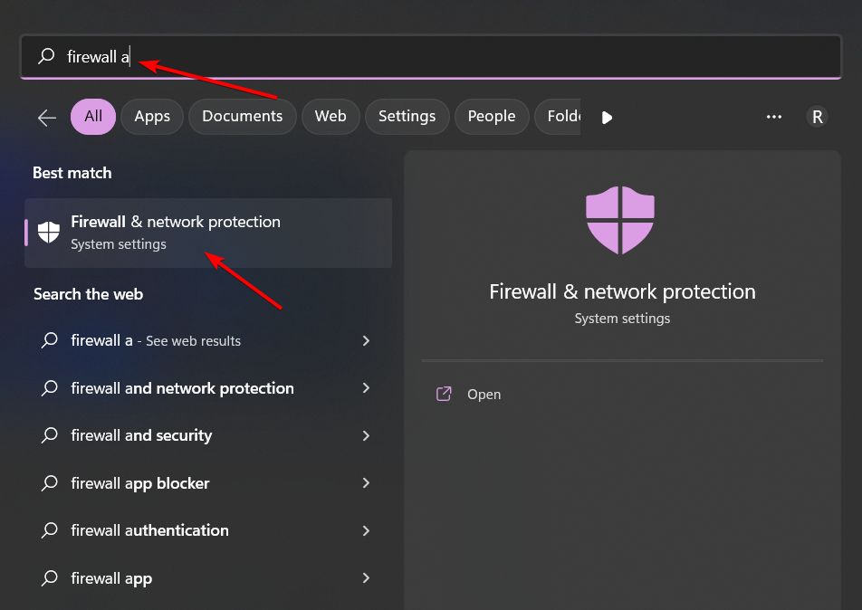Image resolution: width=862 pixels, height=610 pixels.
Task: Click the search magnifier icon in search box
Action: pyautogui.click(x=46, y=56)
